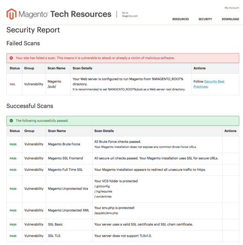This screenshot has height=245, width=243.
Task: Open My Account link
Action: coord(232,8)
